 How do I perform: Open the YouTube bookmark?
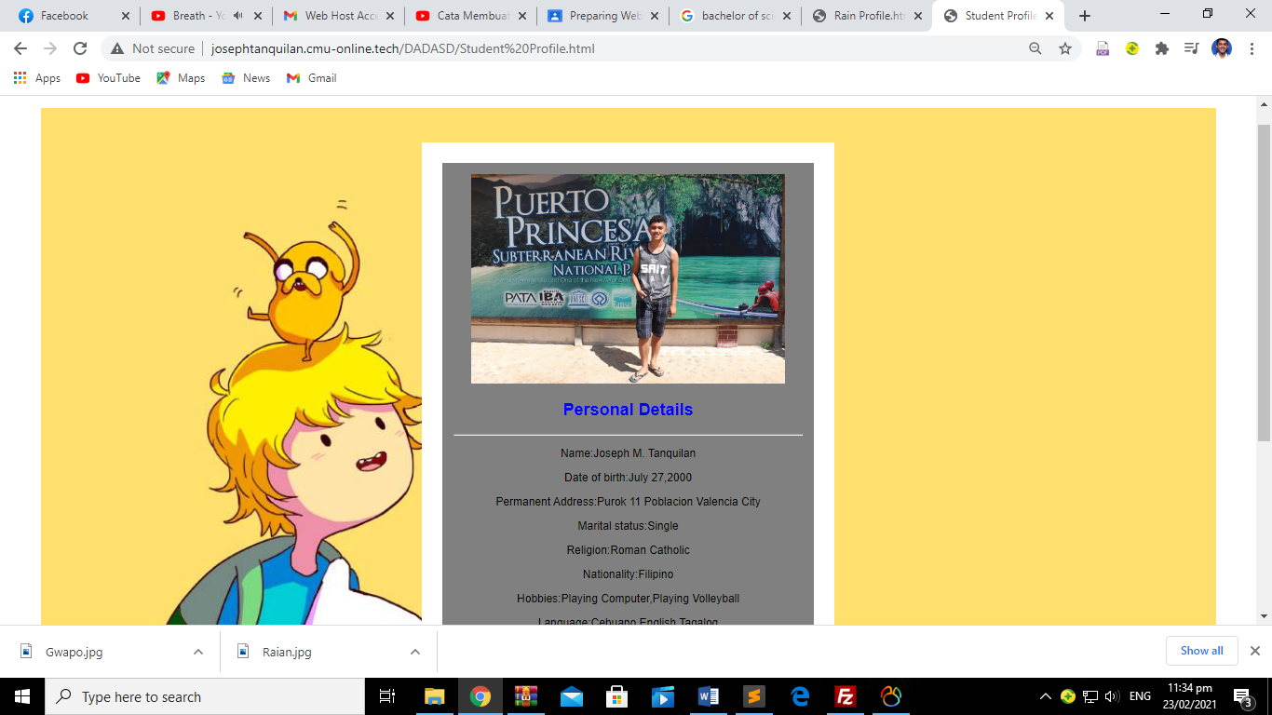coord(109,78)
